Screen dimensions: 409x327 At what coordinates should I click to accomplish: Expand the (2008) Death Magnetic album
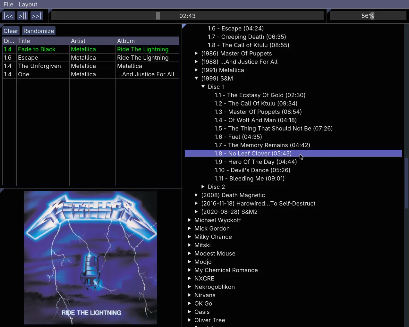(196, 195)
